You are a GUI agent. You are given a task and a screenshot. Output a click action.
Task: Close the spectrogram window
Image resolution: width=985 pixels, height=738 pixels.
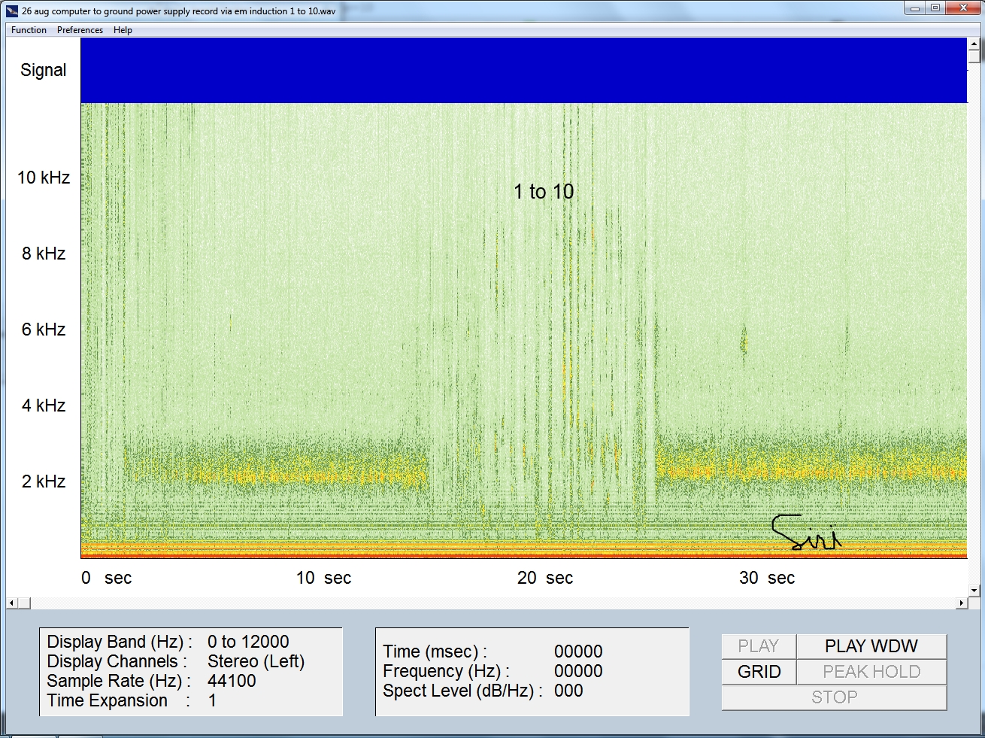[x=963, y=8]
